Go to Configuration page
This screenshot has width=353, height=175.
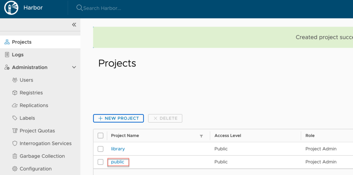pos(36,169)
